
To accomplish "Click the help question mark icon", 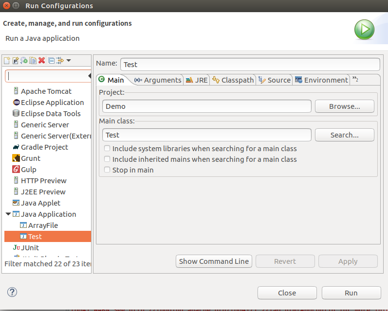I will (12, 292).
